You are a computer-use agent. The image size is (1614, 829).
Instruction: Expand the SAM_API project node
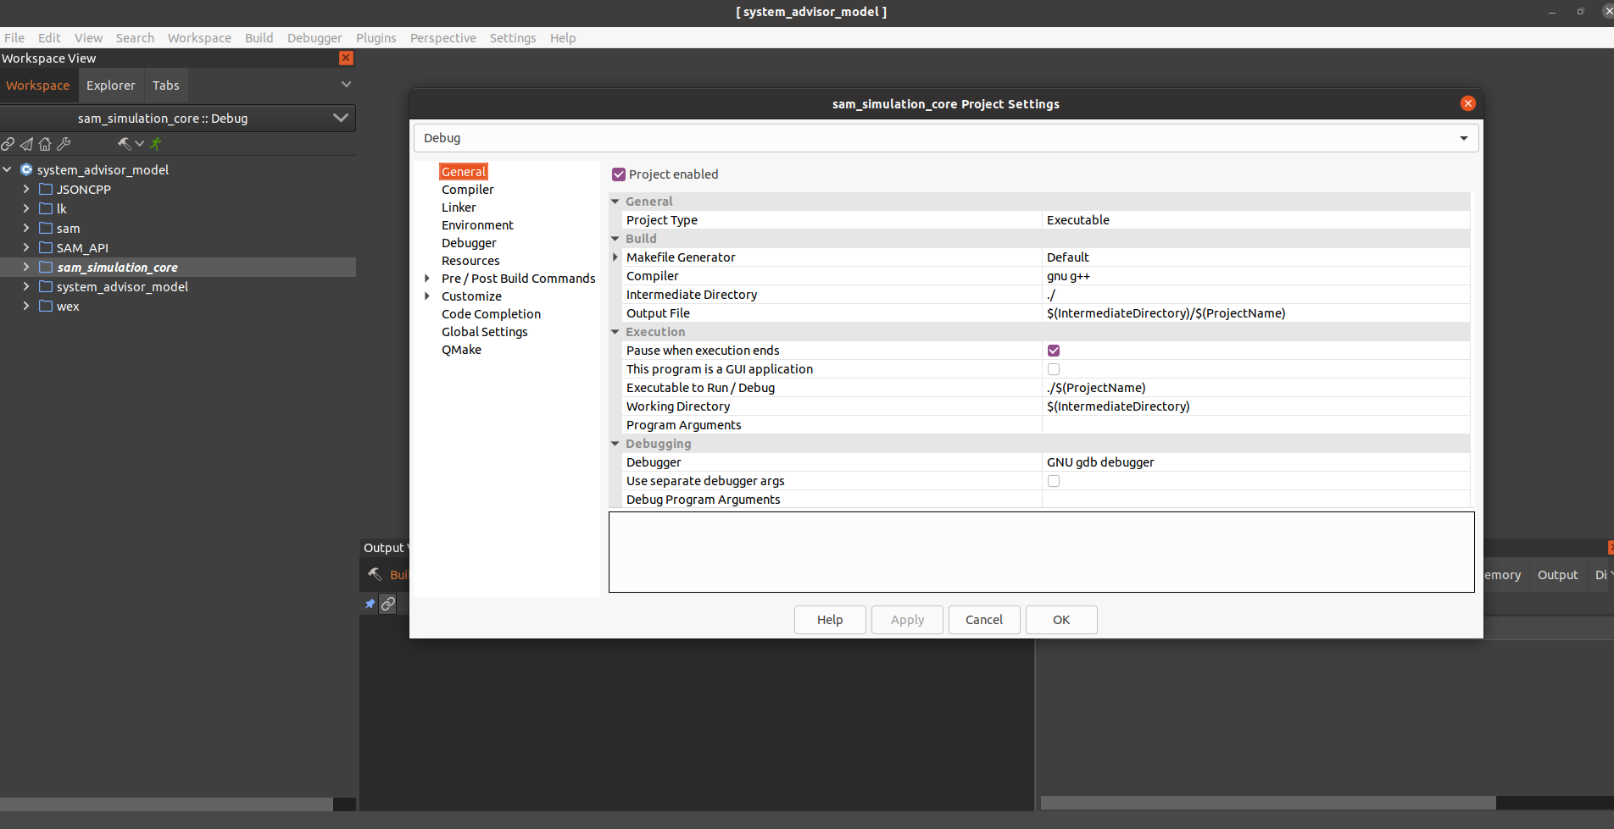point(26,247)
